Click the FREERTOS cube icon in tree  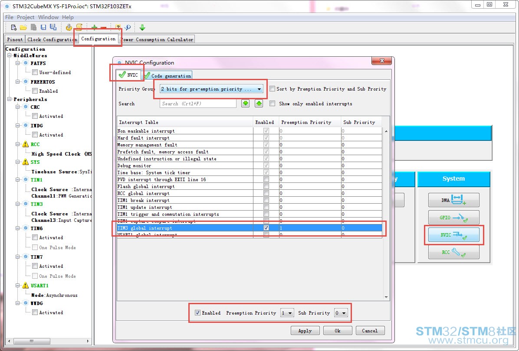26,81
